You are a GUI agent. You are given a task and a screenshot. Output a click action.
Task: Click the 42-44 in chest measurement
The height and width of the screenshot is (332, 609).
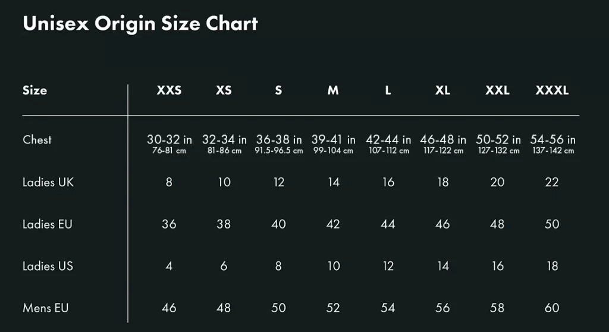(x=388, y=140)
